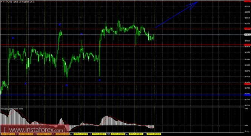Select the thick blue horizontal support line
Viewport: 251px width, 136px height.
(122, 95)
